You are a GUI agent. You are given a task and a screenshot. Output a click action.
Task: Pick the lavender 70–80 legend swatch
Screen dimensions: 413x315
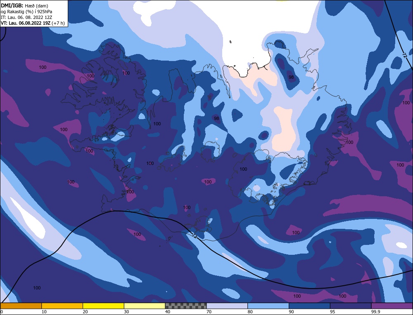227,306
